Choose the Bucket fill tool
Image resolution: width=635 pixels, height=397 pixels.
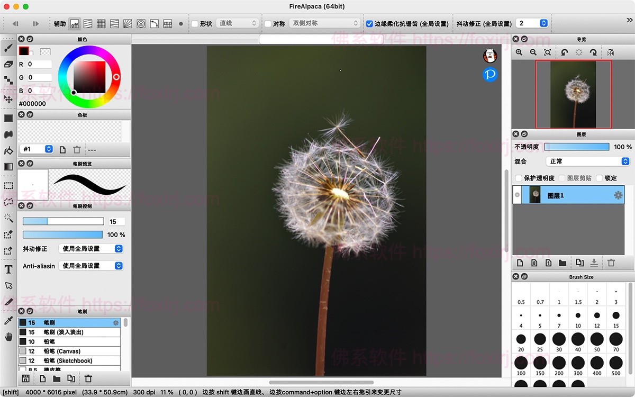8,152
